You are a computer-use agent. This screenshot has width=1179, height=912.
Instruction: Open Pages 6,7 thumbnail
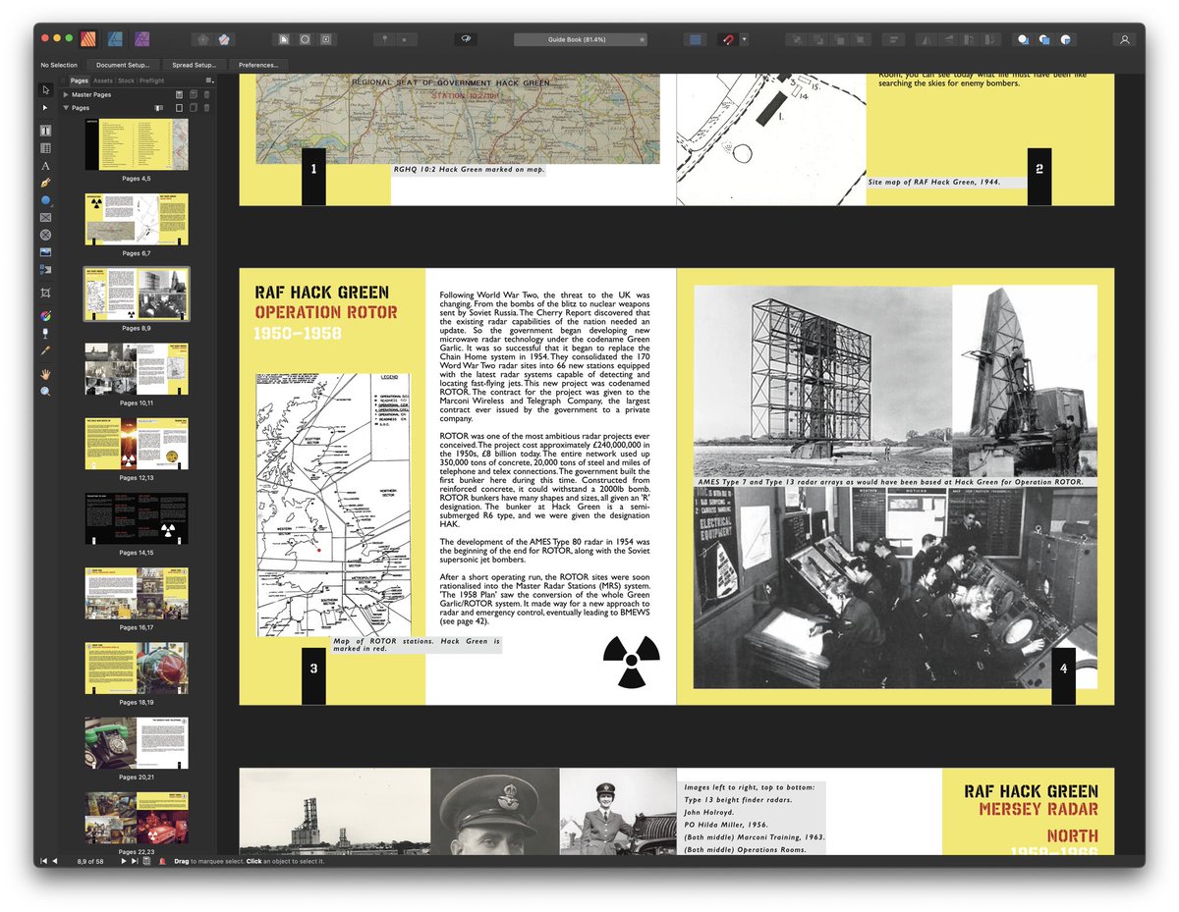click(x=137, y=220)
